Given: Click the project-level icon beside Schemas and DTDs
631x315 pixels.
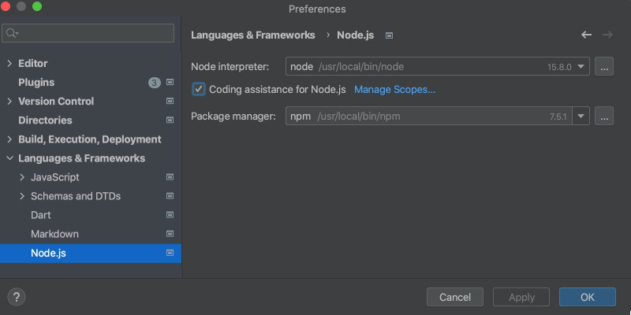Looking at the screenshot, I should (x=170, y=196).
